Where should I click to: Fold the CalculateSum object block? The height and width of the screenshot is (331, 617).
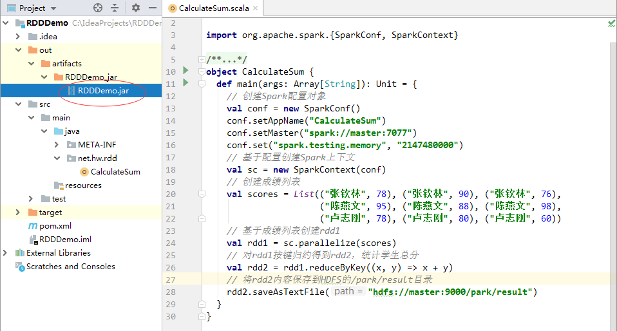202,71
